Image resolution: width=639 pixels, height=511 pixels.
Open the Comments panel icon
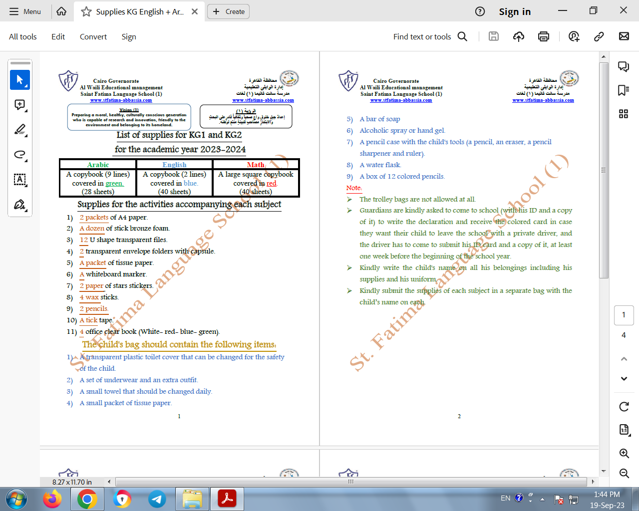[624, 66]
